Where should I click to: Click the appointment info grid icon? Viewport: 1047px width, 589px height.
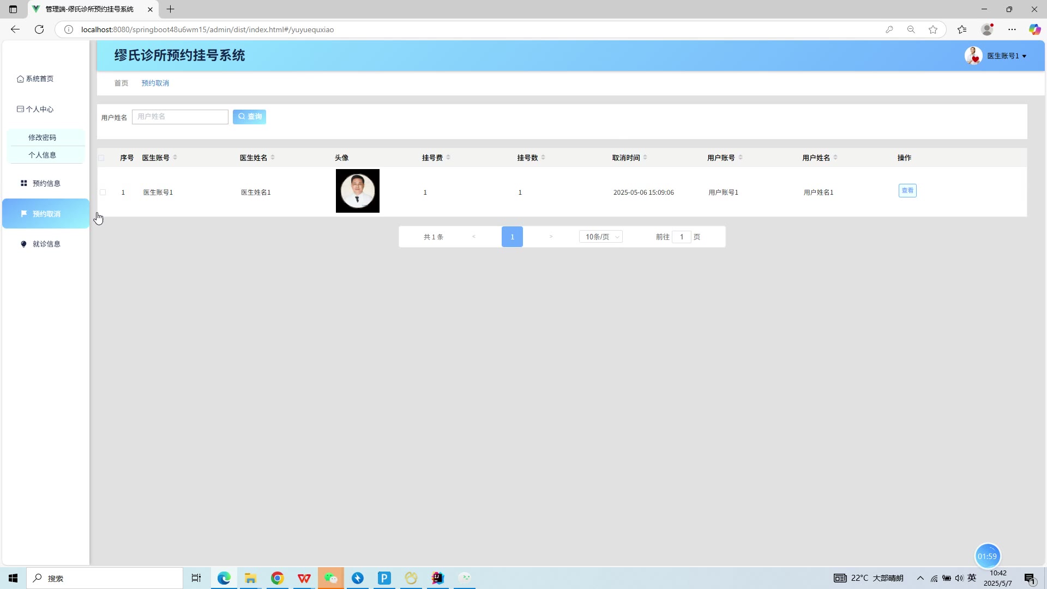pos(23,183)
